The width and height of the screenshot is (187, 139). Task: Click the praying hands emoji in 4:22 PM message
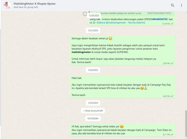tap(146, 88)
